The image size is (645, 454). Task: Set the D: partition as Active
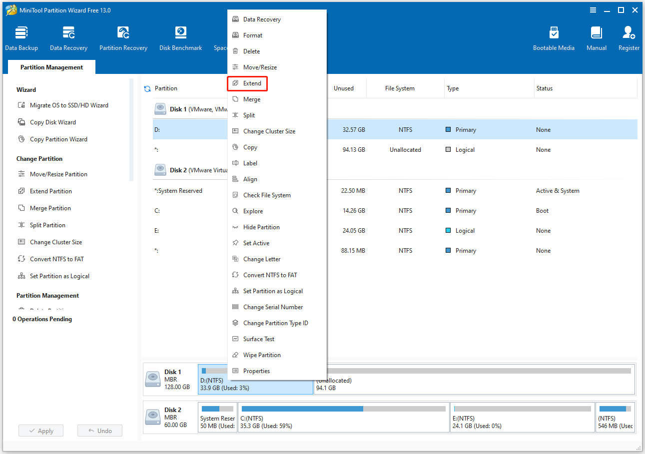255,243
